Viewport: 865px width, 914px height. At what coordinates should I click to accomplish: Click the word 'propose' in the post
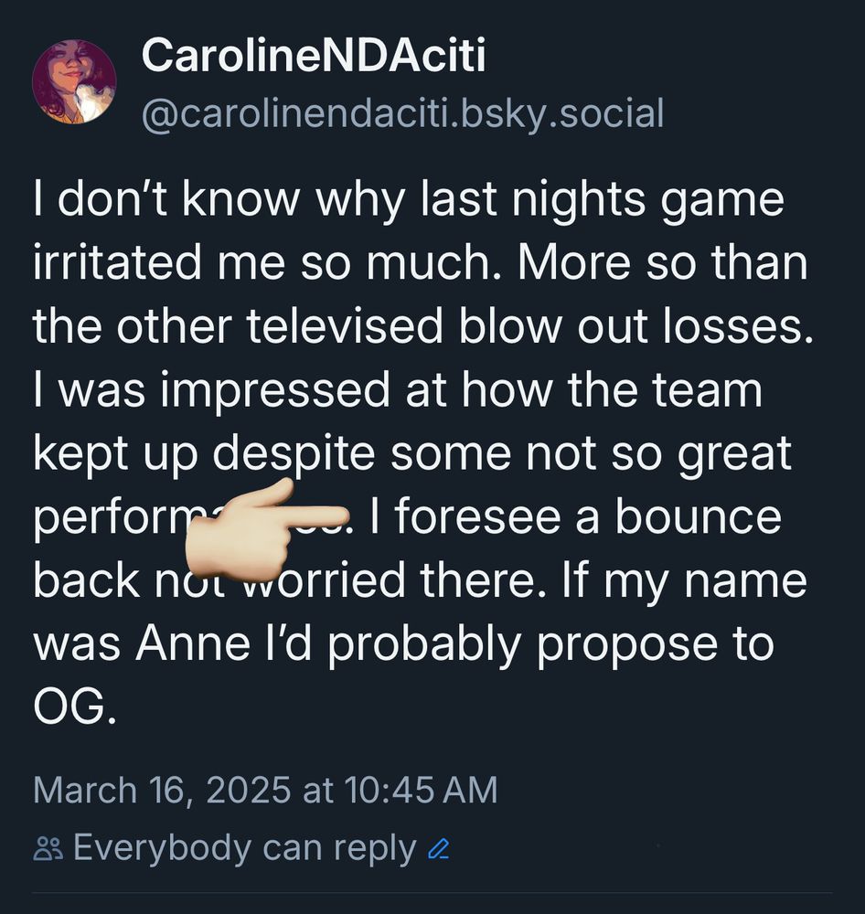point(626,647)
